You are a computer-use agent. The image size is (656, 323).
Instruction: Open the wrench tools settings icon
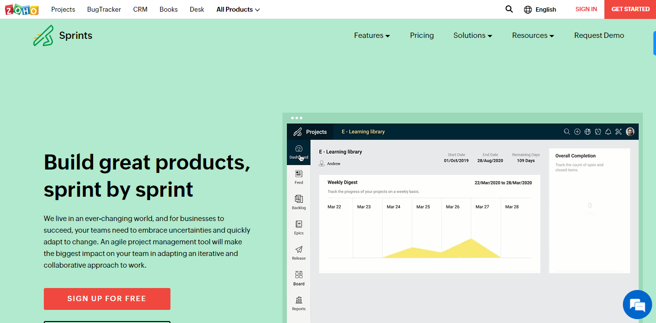coord(619,132)
